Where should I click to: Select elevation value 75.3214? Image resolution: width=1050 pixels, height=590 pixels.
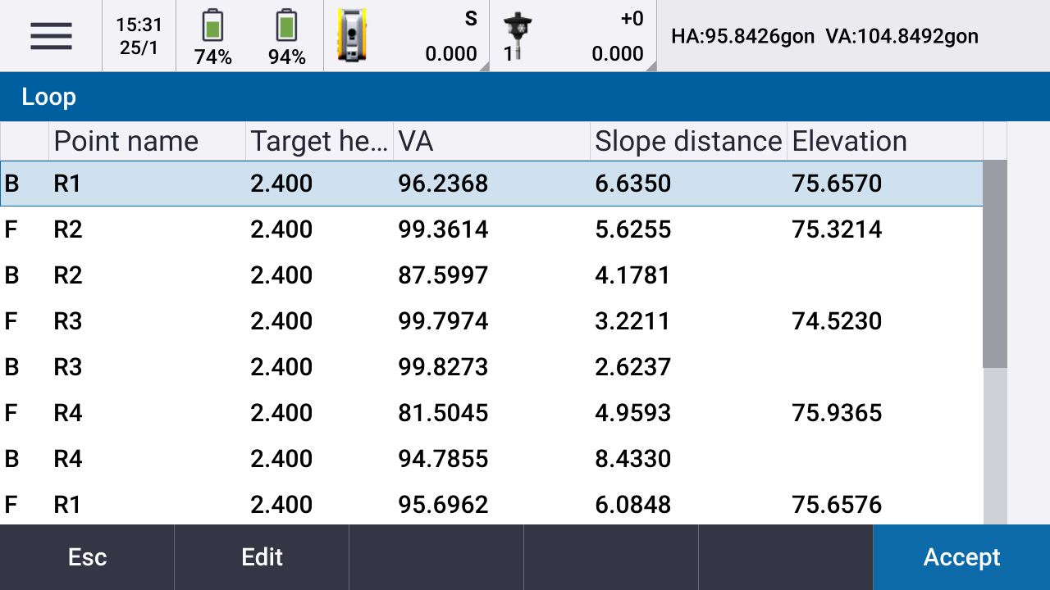click(837, 229)
